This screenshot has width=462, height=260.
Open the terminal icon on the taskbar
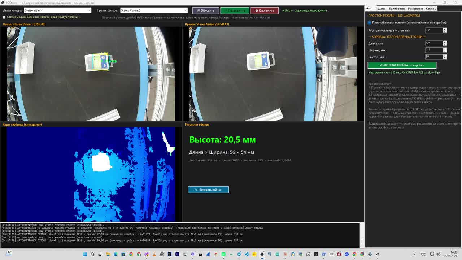tap(200, 254)
